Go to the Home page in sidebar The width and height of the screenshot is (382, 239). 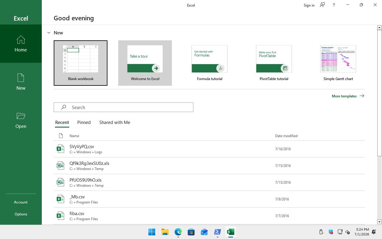tap(21, 44)
